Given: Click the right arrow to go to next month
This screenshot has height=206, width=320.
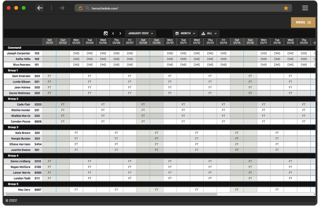Looking at the screenshot, I should click(x=120, y=33).
